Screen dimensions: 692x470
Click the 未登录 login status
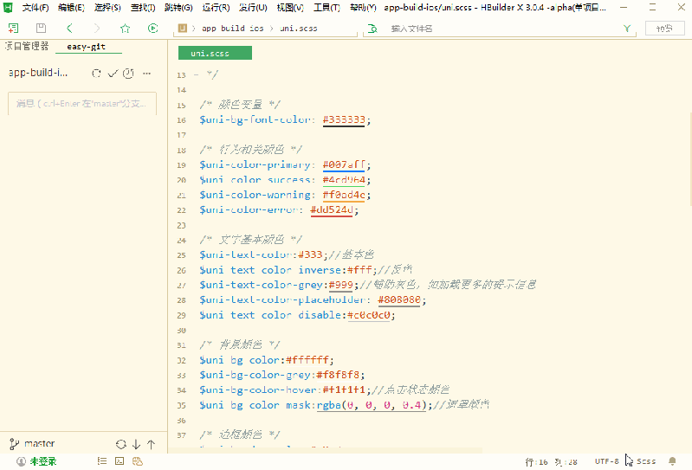[x=37, y=461]
